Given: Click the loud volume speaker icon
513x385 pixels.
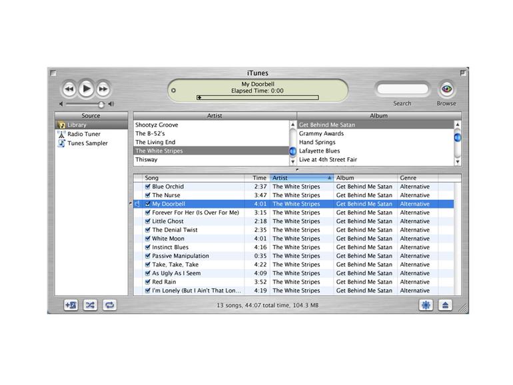Looking at the screenshot, I should [111, 104].
